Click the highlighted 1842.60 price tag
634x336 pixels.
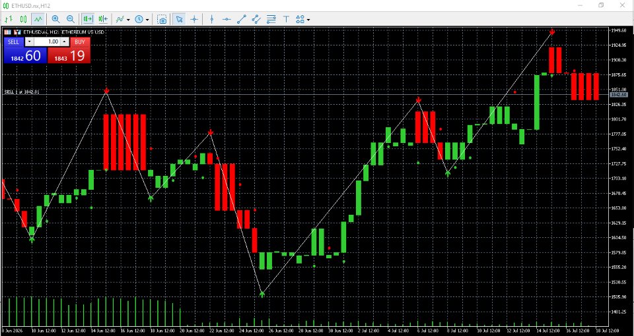coord(619,94)
